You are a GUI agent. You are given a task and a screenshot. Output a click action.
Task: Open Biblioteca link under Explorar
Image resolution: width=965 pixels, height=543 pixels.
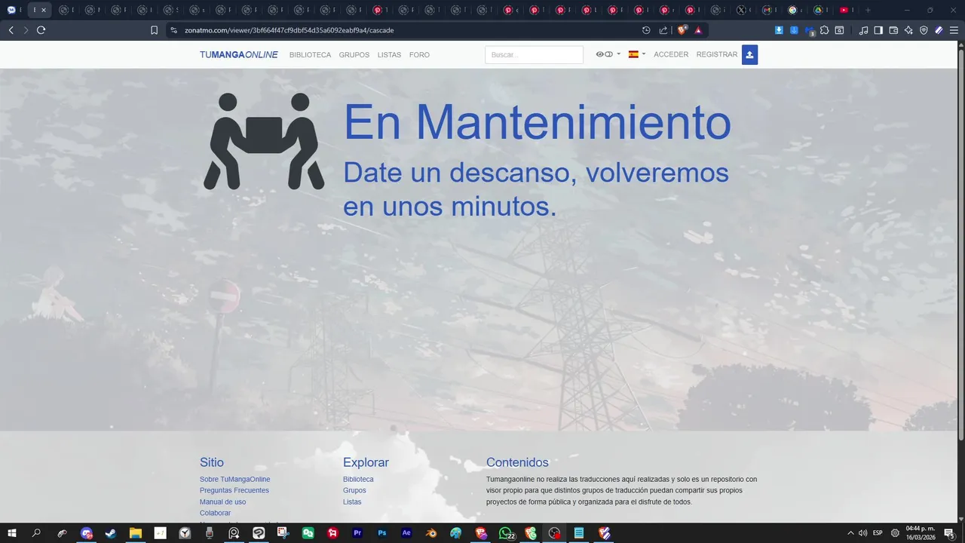pos(358,480)
